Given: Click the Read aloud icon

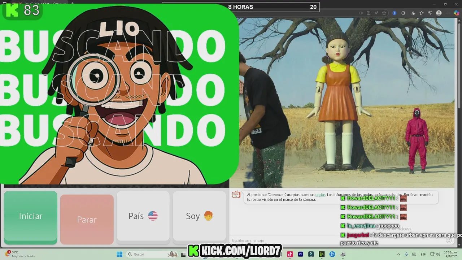Looking at the screenshot, I should 376,13.
